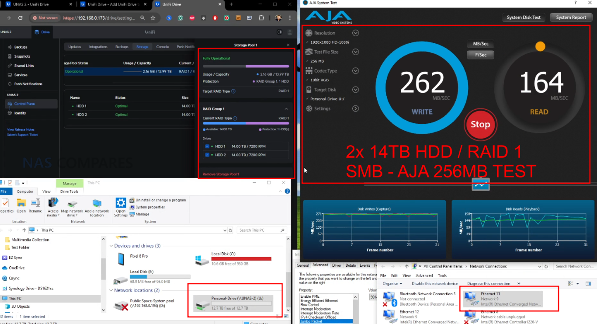Open Identity under UNAS 2
597x324 pixels.
[20, 113]
